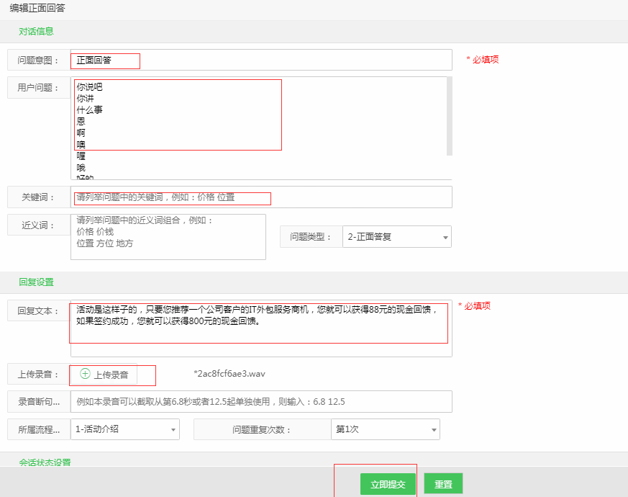Focus the 录音断句 timing input field
The width and height of the screenshot is (628, 497).
click(x=260, y=401)
